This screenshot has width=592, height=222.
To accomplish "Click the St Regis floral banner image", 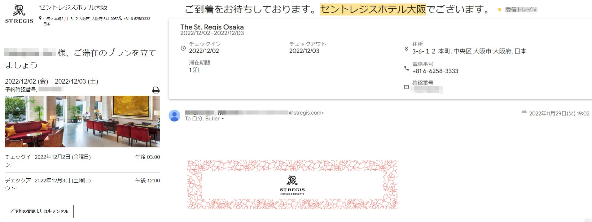I will coord(292,185).
